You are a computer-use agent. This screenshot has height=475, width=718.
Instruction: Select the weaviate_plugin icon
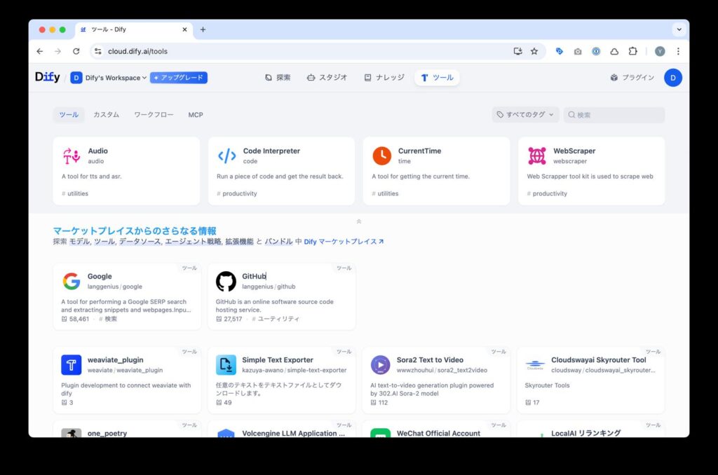[x=71, y=364]
